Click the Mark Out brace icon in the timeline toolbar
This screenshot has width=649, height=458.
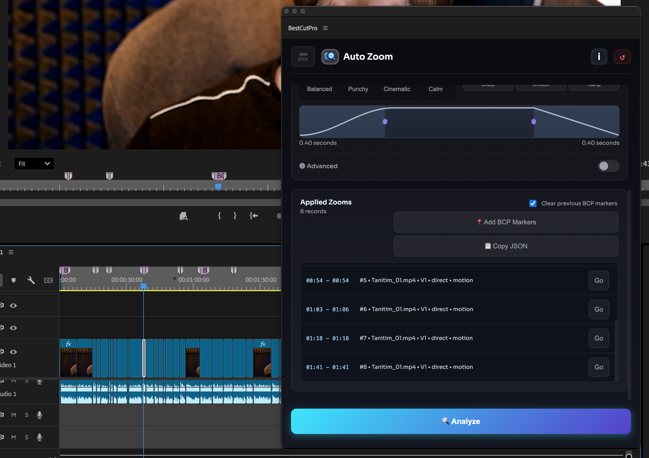point(235,216)
